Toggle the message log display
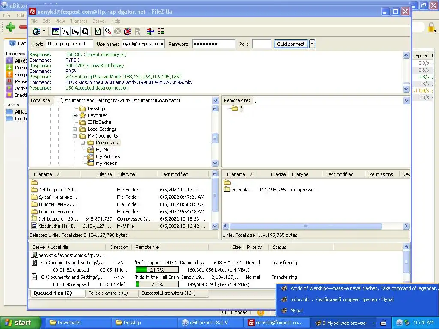This screenshot has height=329, width=439. [x=56, y=31]
